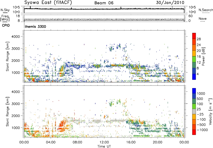Click the "04:00" time tick label

(51, 142)
